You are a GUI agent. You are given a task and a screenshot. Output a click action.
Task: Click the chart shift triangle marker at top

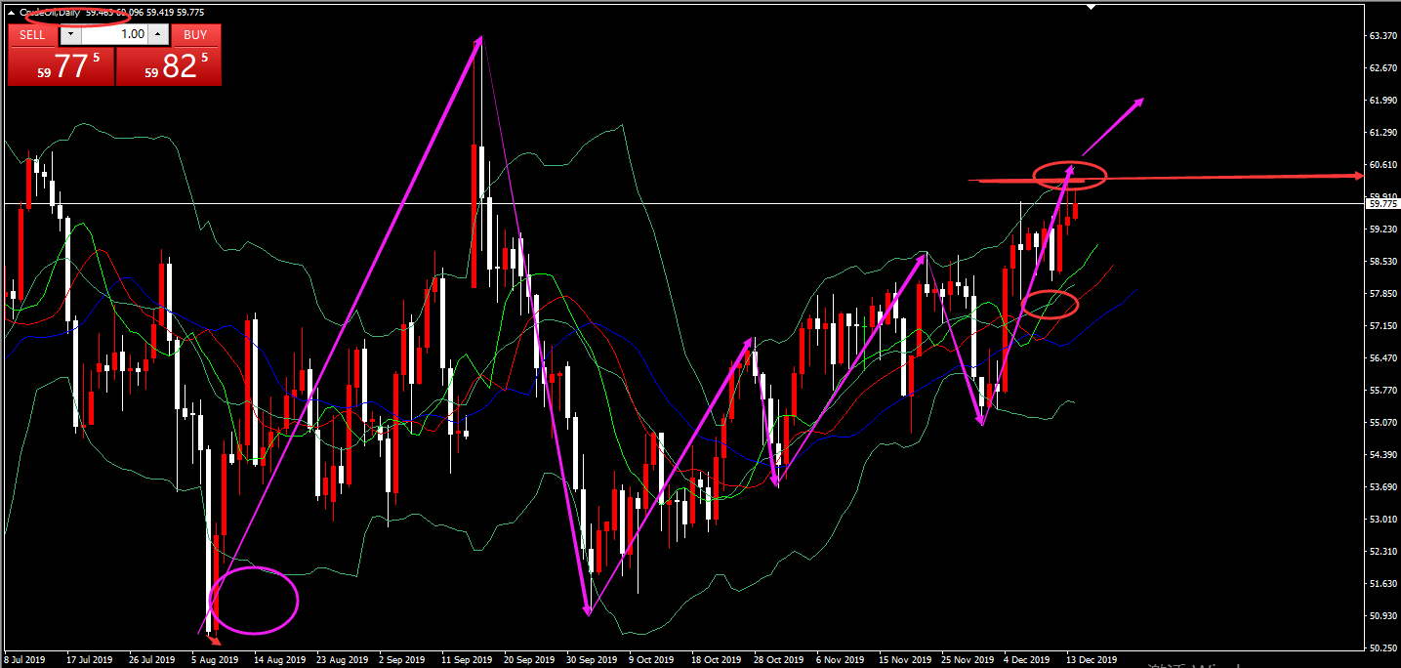(1092, 7)
